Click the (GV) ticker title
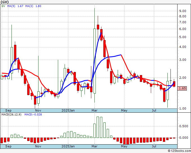 4,2
